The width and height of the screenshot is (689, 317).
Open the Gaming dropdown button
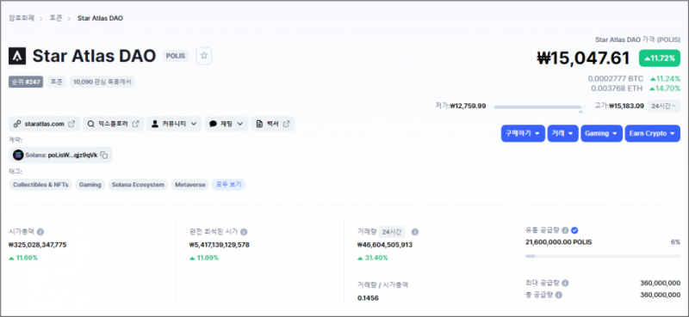601,133
